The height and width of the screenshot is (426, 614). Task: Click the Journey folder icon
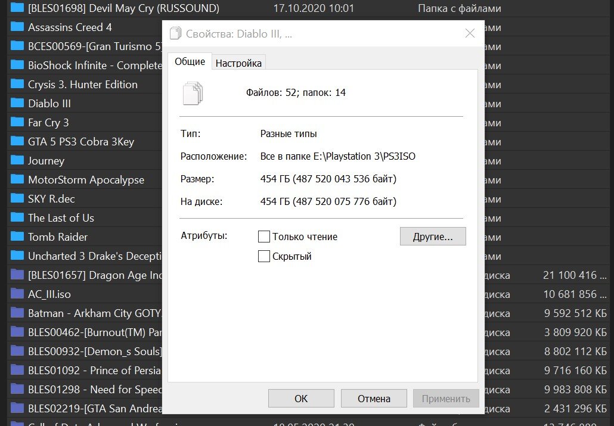tap(17, 160)
